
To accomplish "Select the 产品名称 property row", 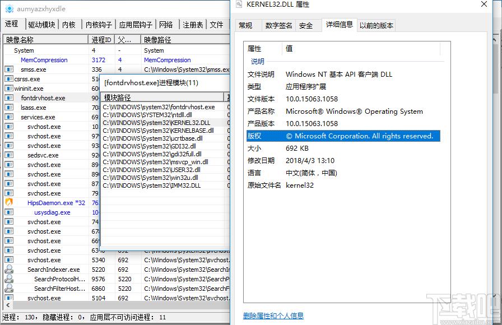I will [x=343, y=111].
